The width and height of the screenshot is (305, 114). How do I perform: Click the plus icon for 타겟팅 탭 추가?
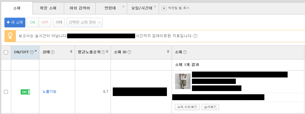pyautogui.click(x=164, y=8)
